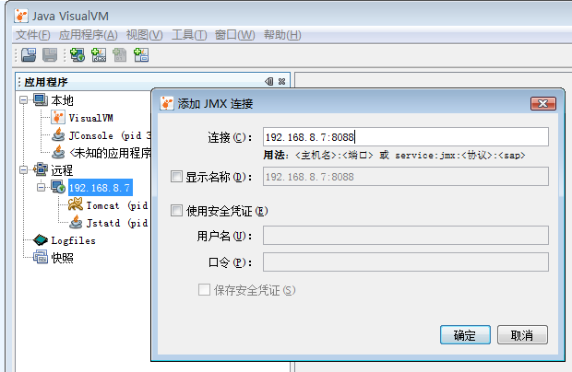Minimize the 应用程序 panel
This screenshot has width=572, height=372.
click(x=268, y=82)
